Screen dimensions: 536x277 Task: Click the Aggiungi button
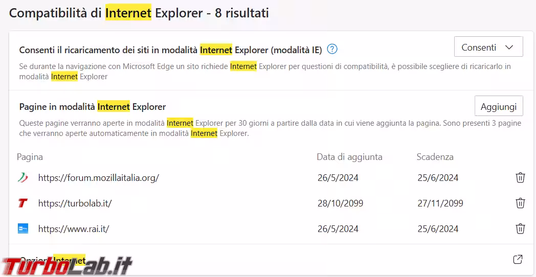pos(499,106)
